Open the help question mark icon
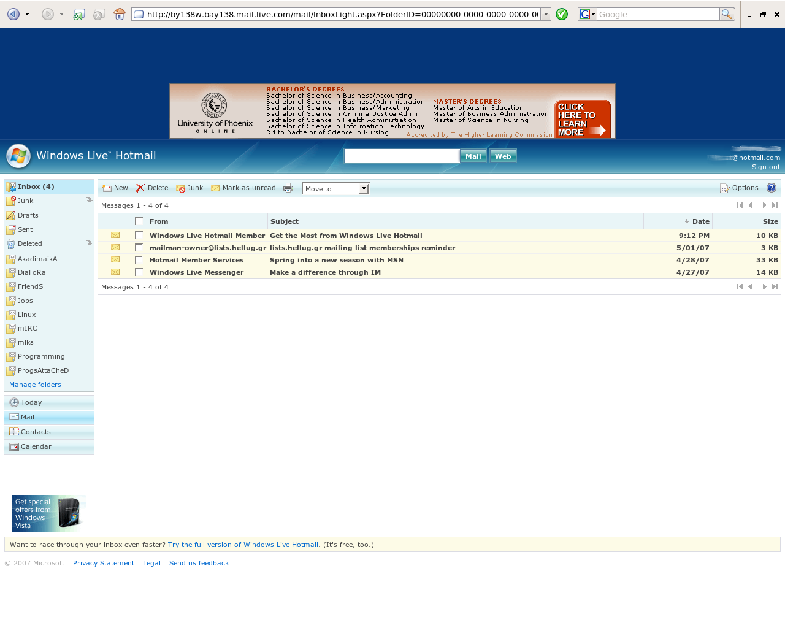 coord(772,188)
